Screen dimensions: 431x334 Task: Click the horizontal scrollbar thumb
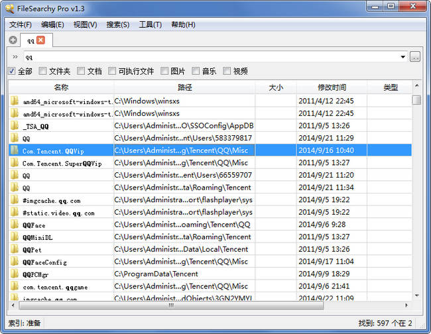pos(171,305)
